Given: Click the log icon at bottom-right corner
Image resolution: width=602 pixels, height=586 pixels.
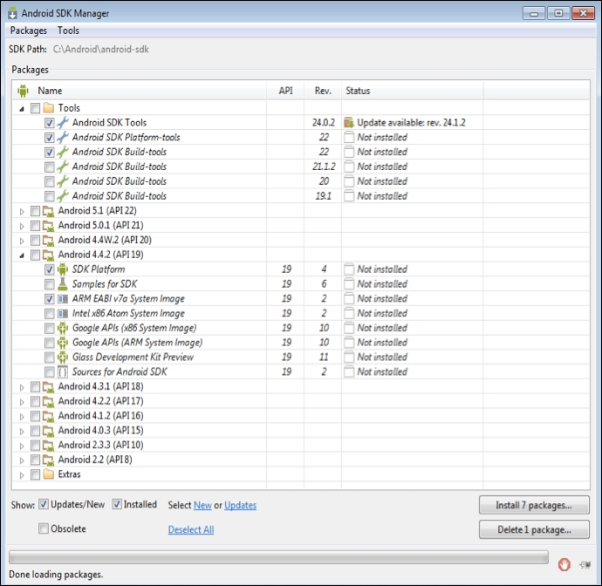Looking at the screenshot, I should point(584,563).
